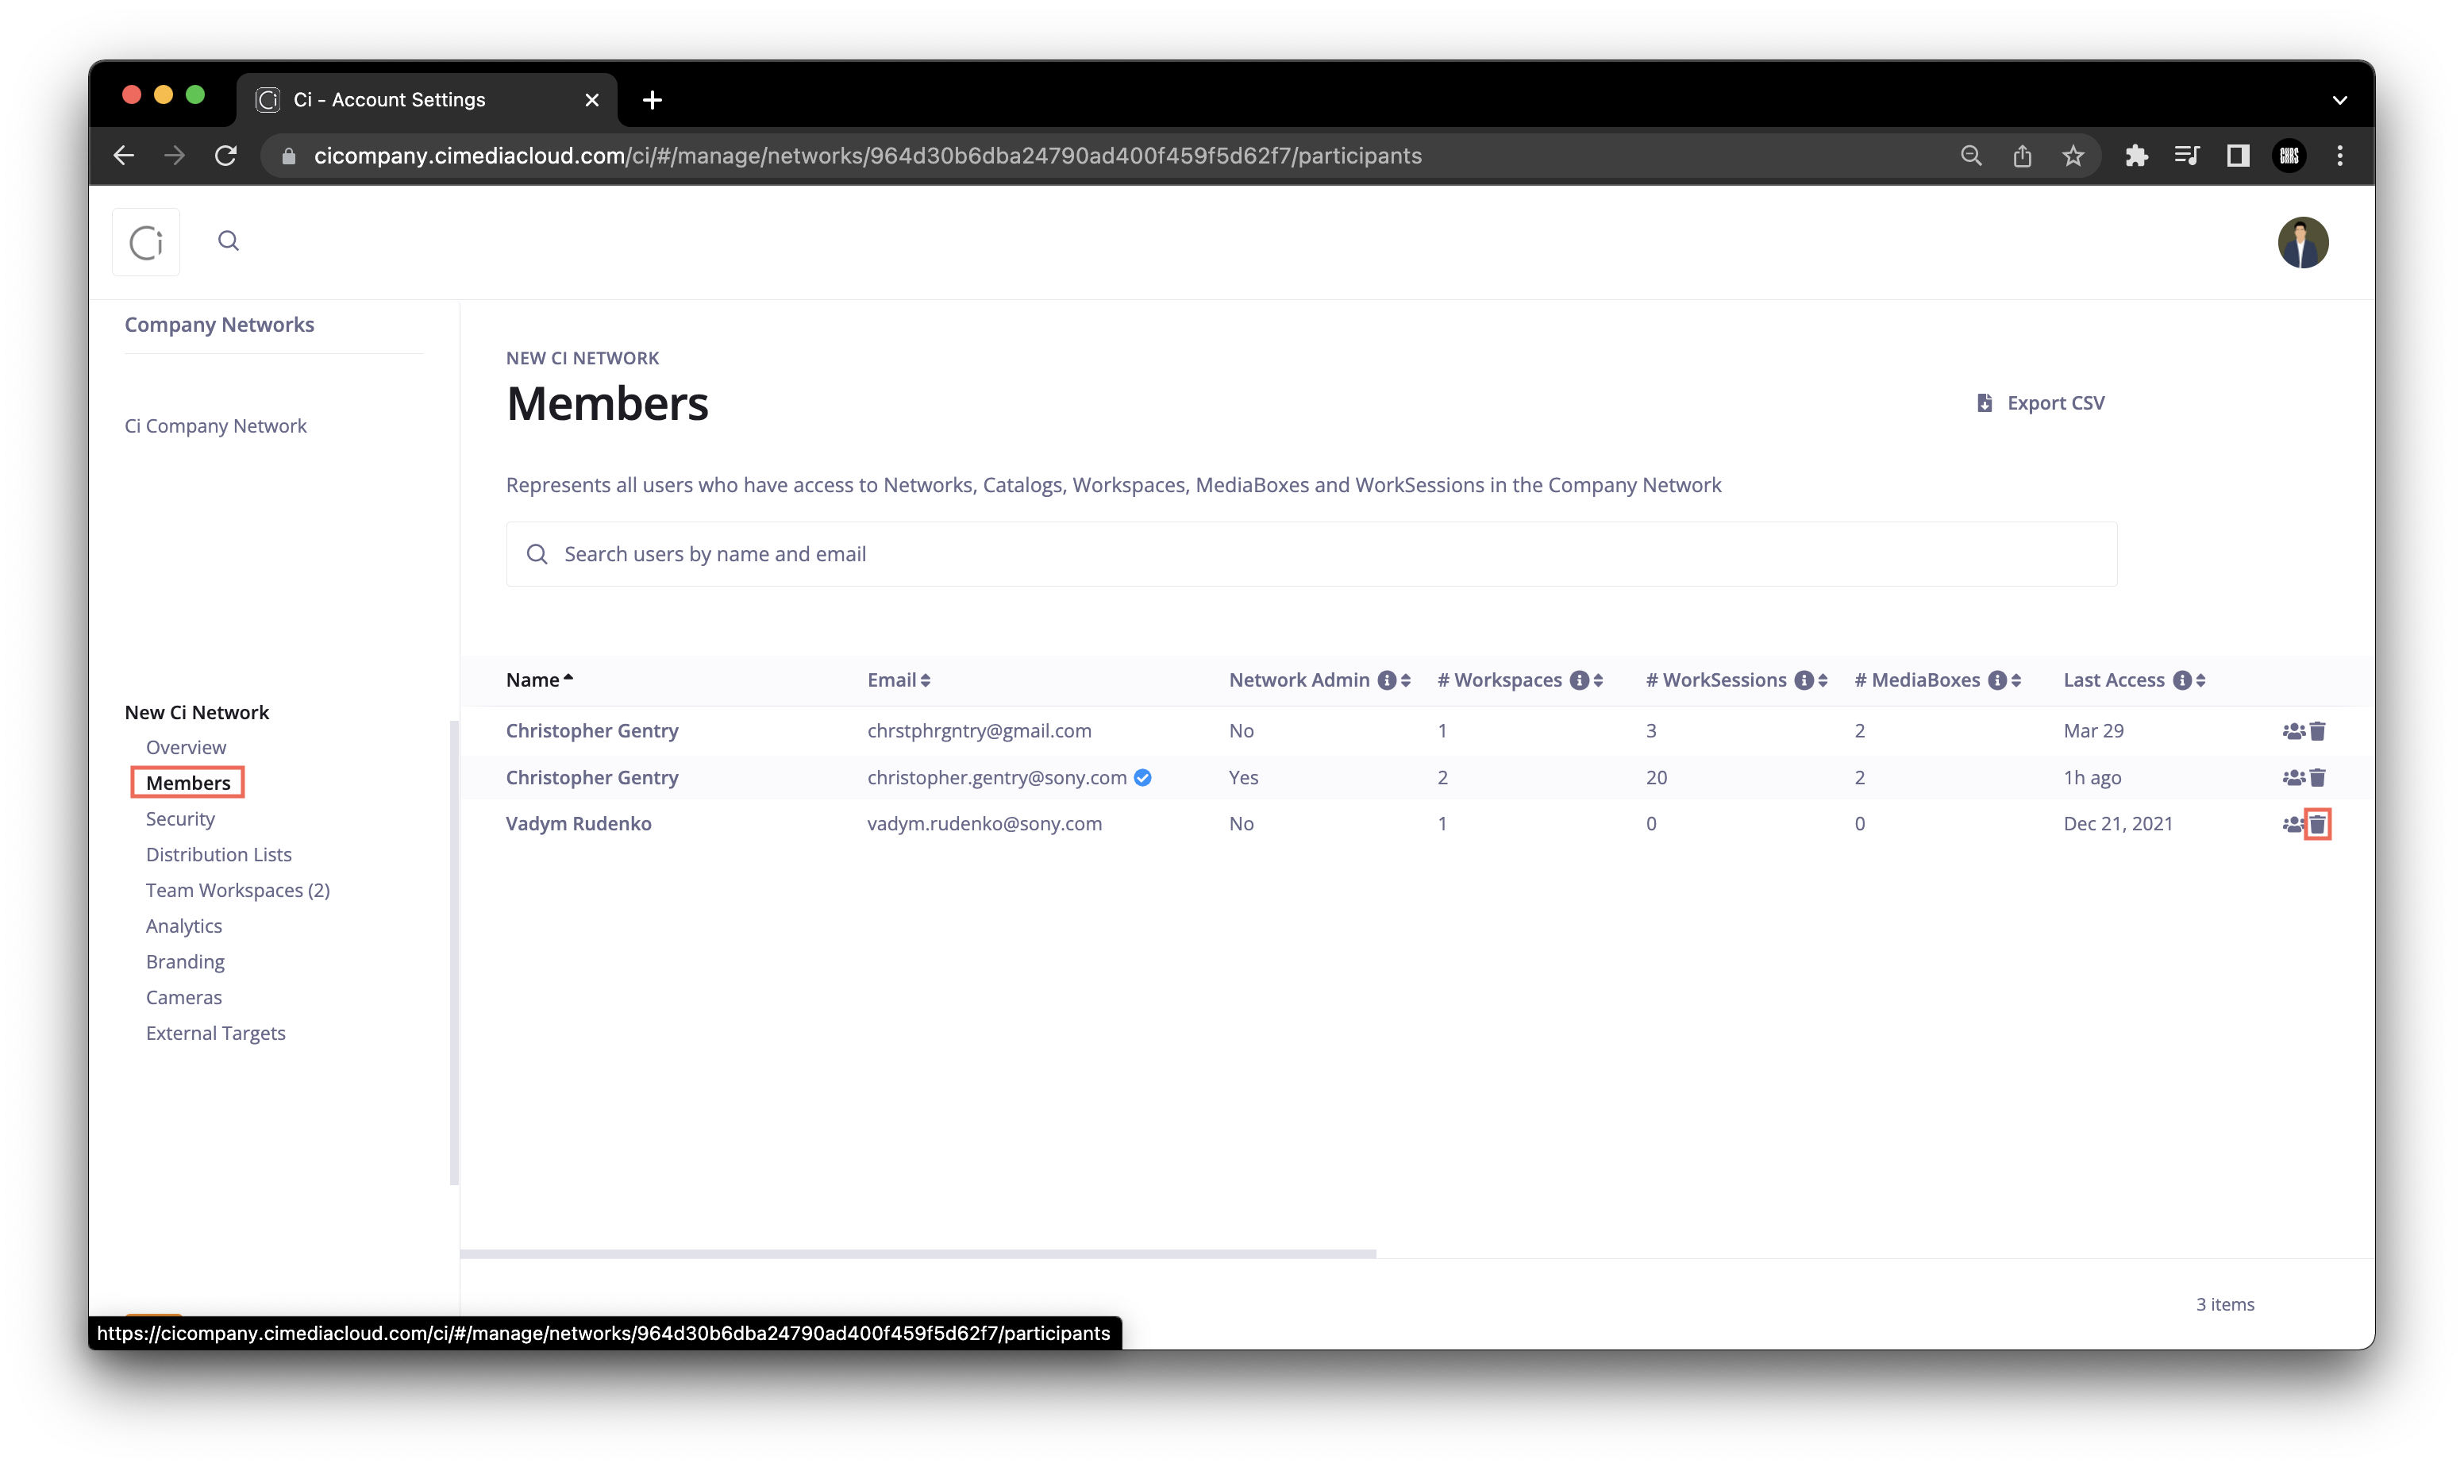Open Analytics in sidebar

[184, 926]
